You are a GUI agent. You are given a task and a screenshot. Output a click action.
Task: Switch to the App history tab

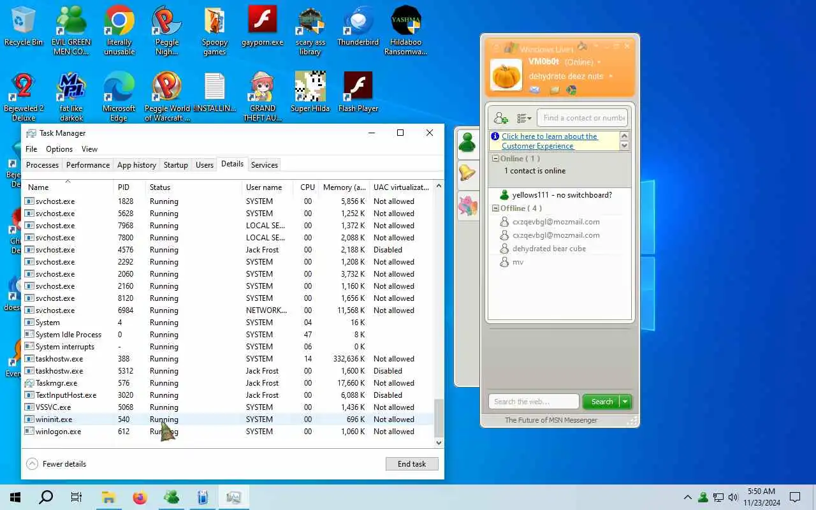pos(136,165)
